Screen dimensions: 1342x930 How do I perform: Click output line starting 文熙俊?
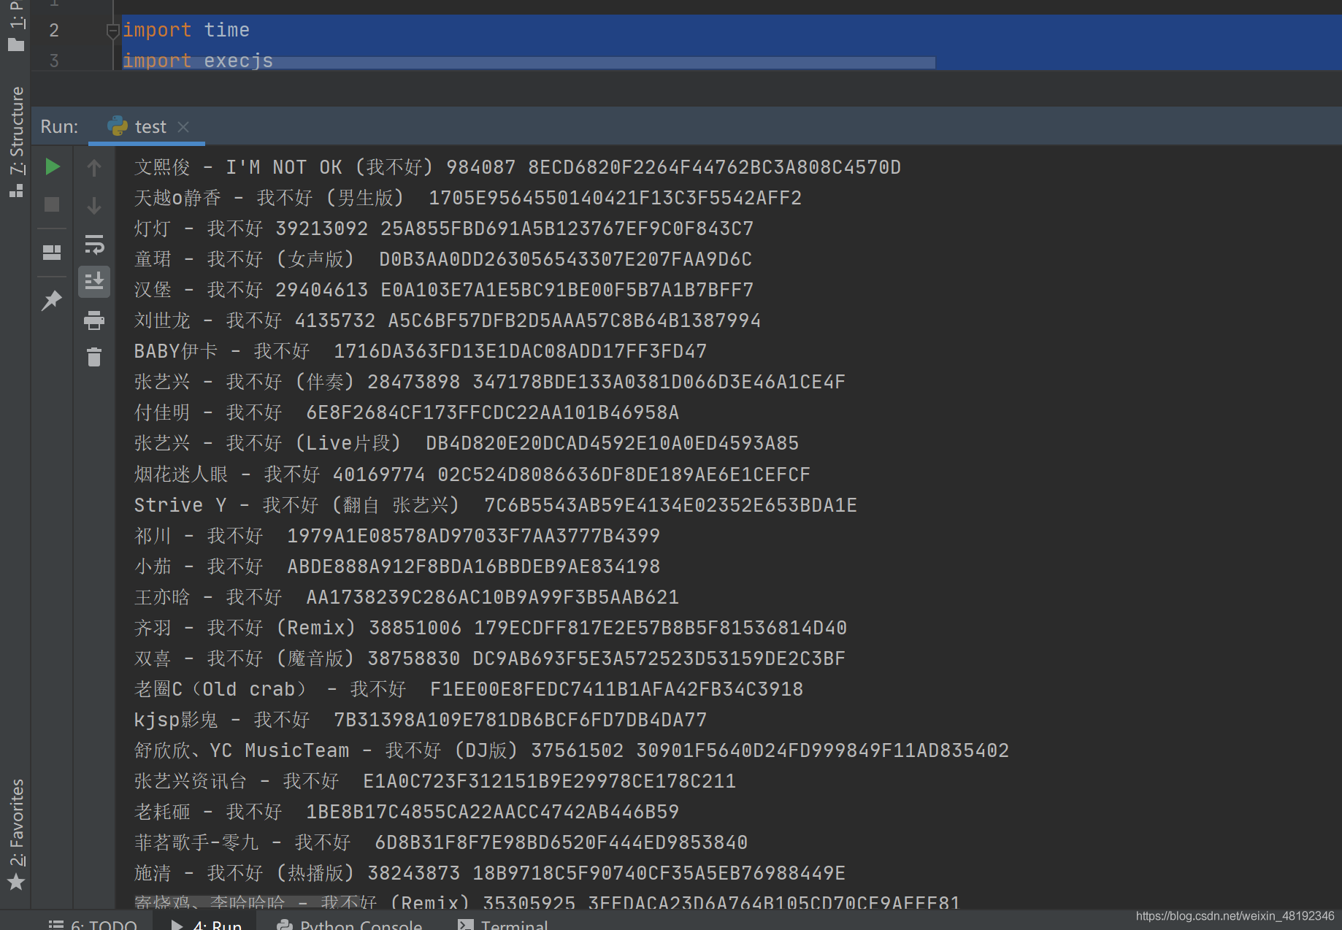[x=518, y=167]
